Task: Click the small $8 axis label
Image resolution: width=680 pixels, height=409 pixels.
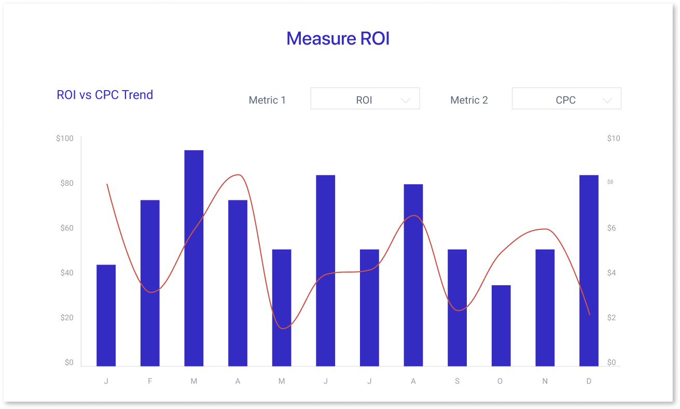Action: point(610,182)
